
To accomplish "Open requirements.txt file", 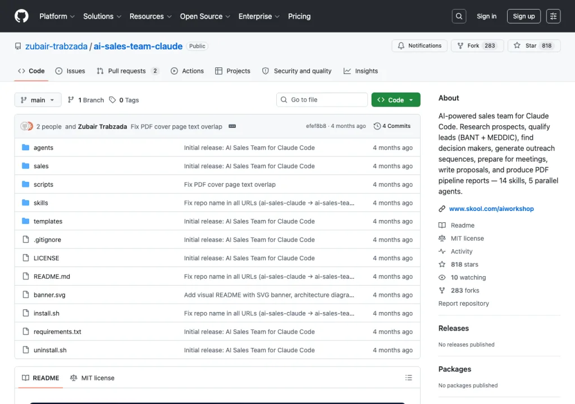I will (x=57, y=332).
